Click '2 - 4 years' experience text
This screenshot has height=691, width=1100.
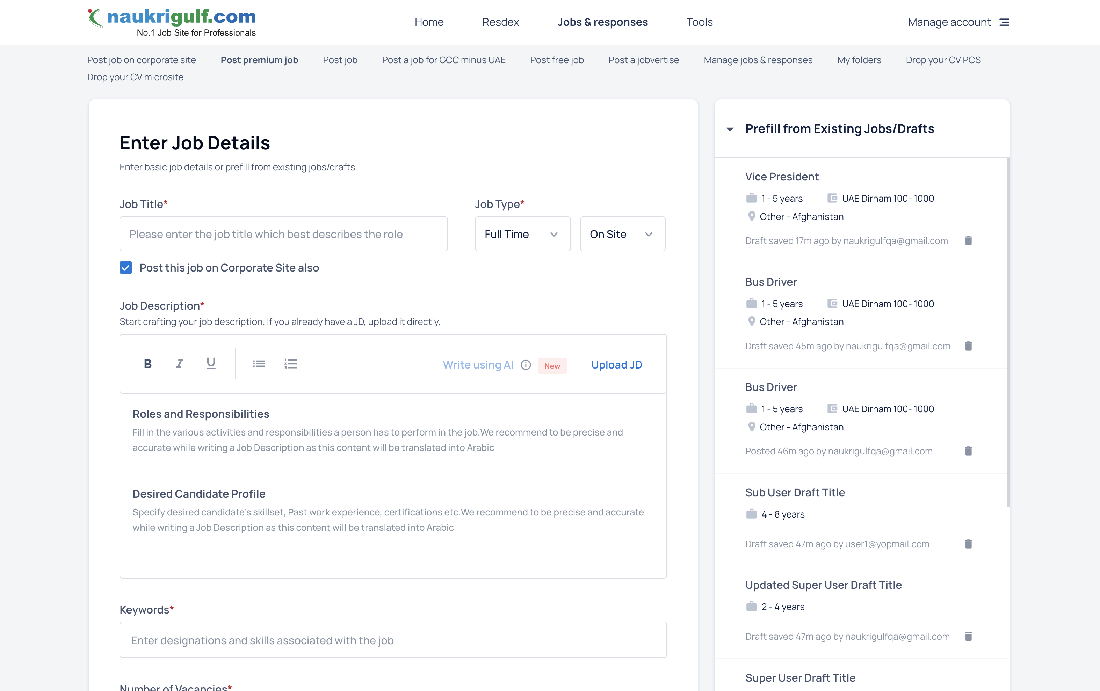(782, 607)
